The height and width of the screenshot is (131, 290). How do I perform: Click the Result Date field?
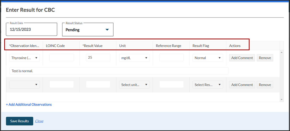pyautogui.click(x=31, y=29)
